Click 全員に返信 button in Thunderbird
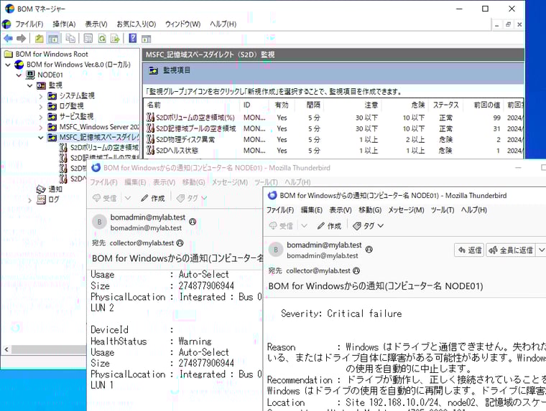The image size is (546, 411). coord(512,250)
